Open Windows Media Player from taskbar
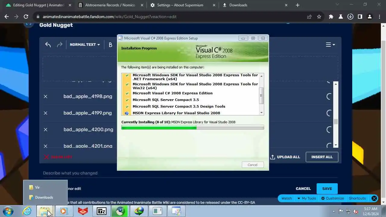 63,211
